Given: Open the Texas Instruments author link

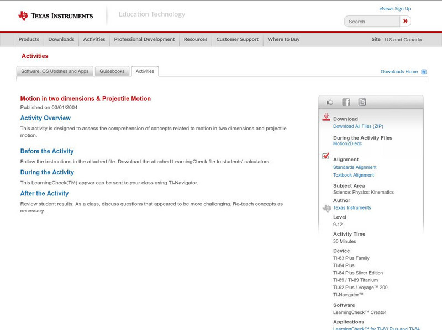Looking at the screenshot, I should pos(352,208).
